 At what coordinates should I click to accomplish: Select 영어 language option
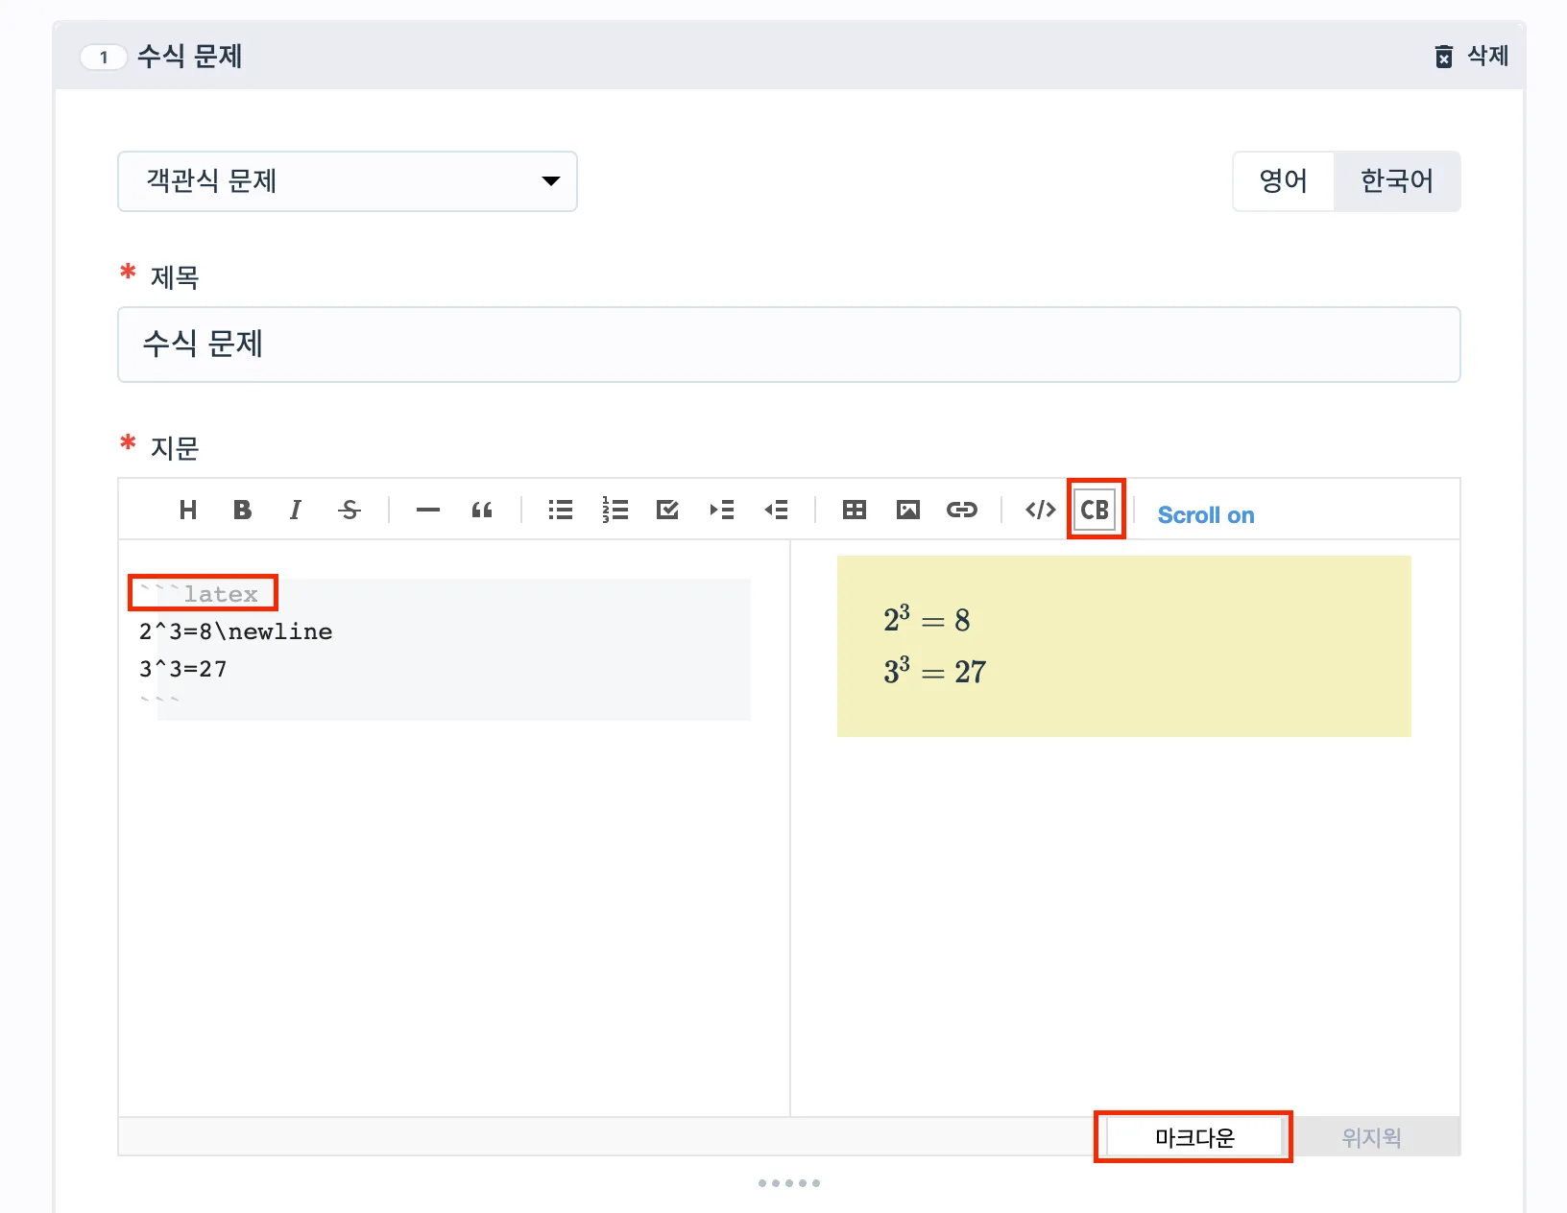(x=1283, y=181)
